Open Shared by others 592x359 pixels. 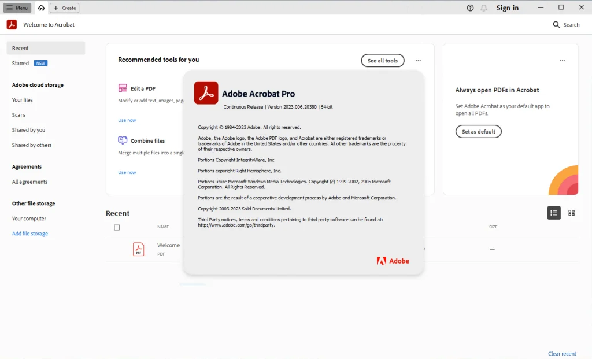(32, 145)
